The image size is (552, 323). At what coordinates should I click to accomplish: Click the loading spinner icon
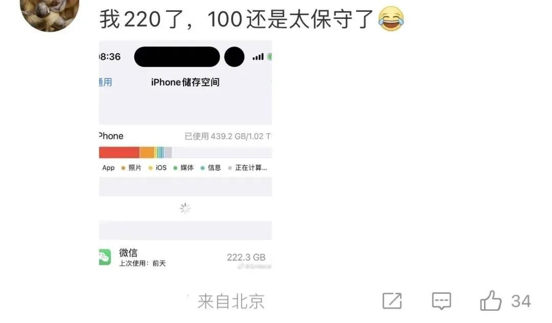tap(185, 209)
